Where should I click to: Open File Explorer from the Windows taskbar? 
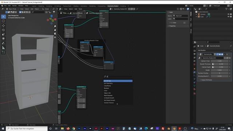click(x=62, y=128)
